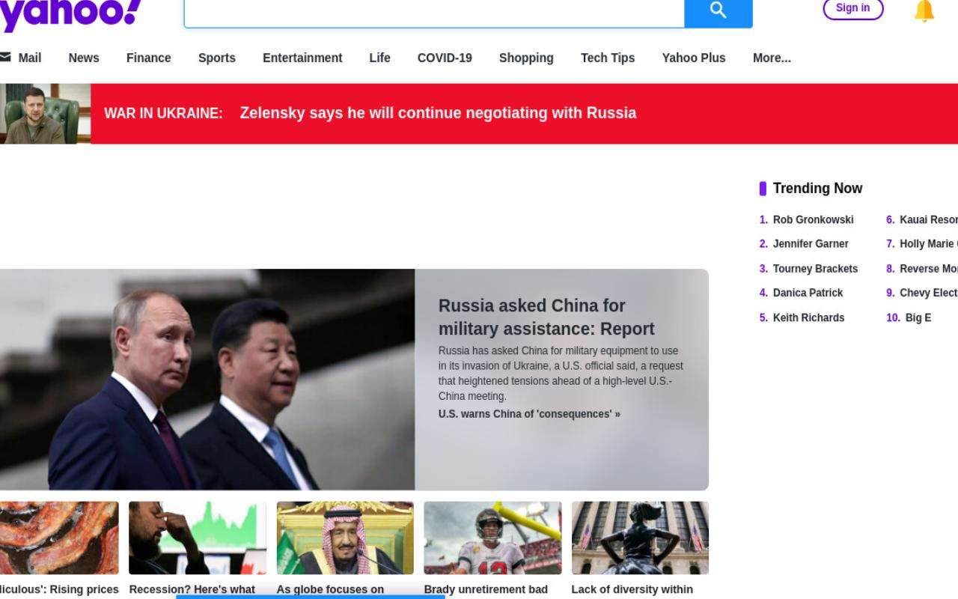Open the Mail link in navigation

pyautogui.click(x=30, y=58)
